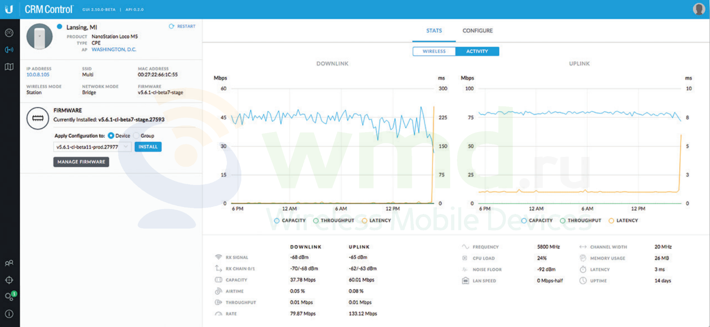This screenshot has height=327, width=710.
Task: Select the Wireless sub-tab
Action: pyautogui.click(x=434, y=51)
